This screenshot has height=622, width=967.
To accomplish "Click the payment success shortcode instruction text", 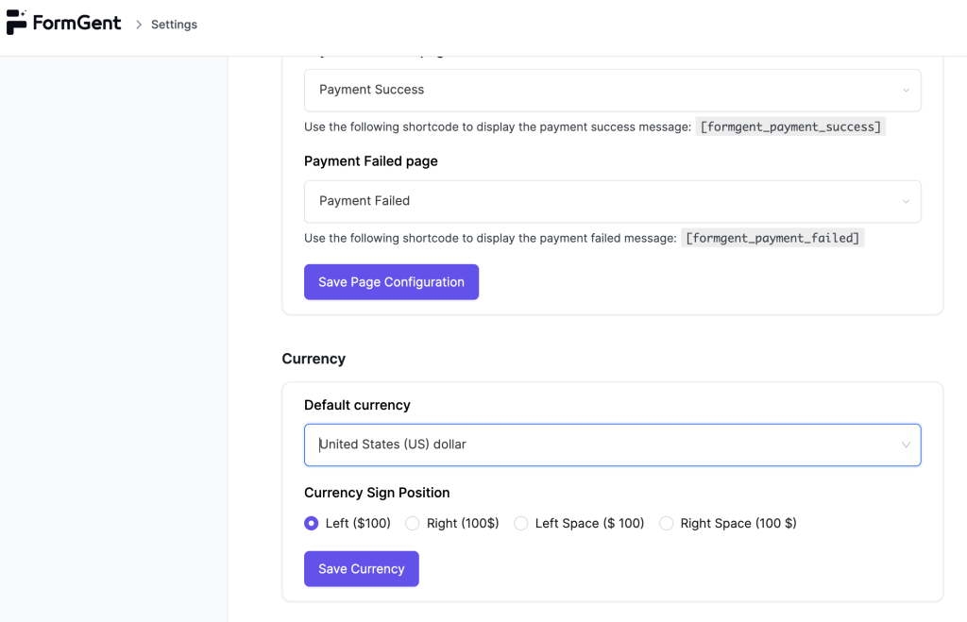I will tap(497, 127).
